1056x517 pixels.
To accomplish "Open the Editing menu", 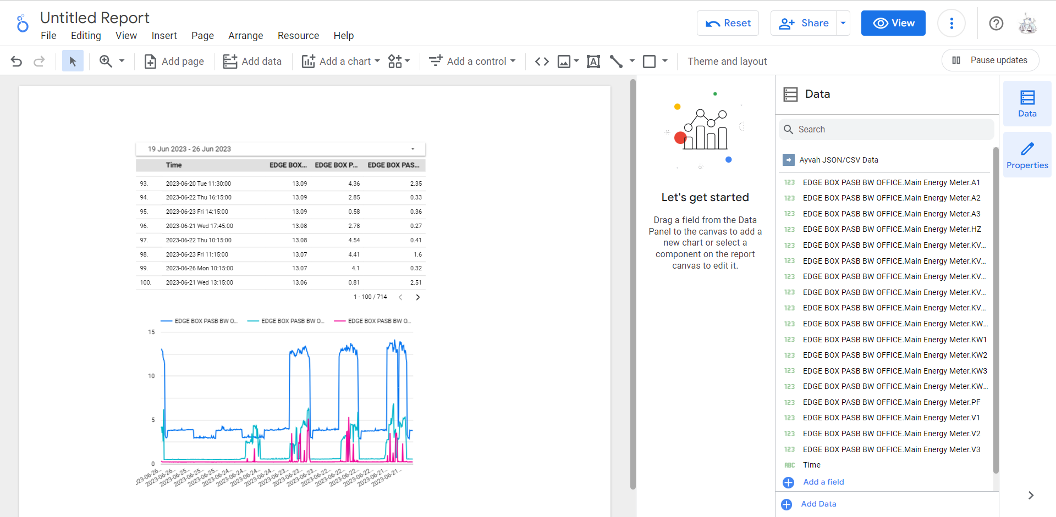I will coord(86,36).
